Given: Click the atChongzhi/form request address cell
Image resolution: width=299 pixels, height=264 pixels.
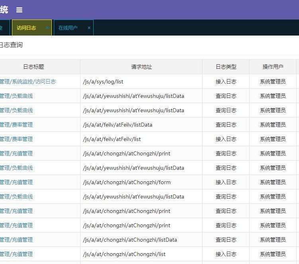Looking at the screenshot, I should (x=126, y=182).
